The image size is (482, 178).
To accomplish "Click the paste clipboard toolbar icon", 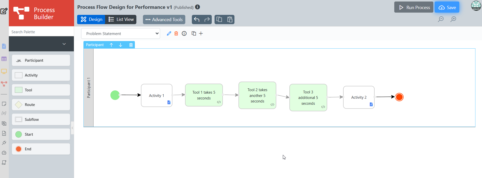I will (x=230, y=19).
